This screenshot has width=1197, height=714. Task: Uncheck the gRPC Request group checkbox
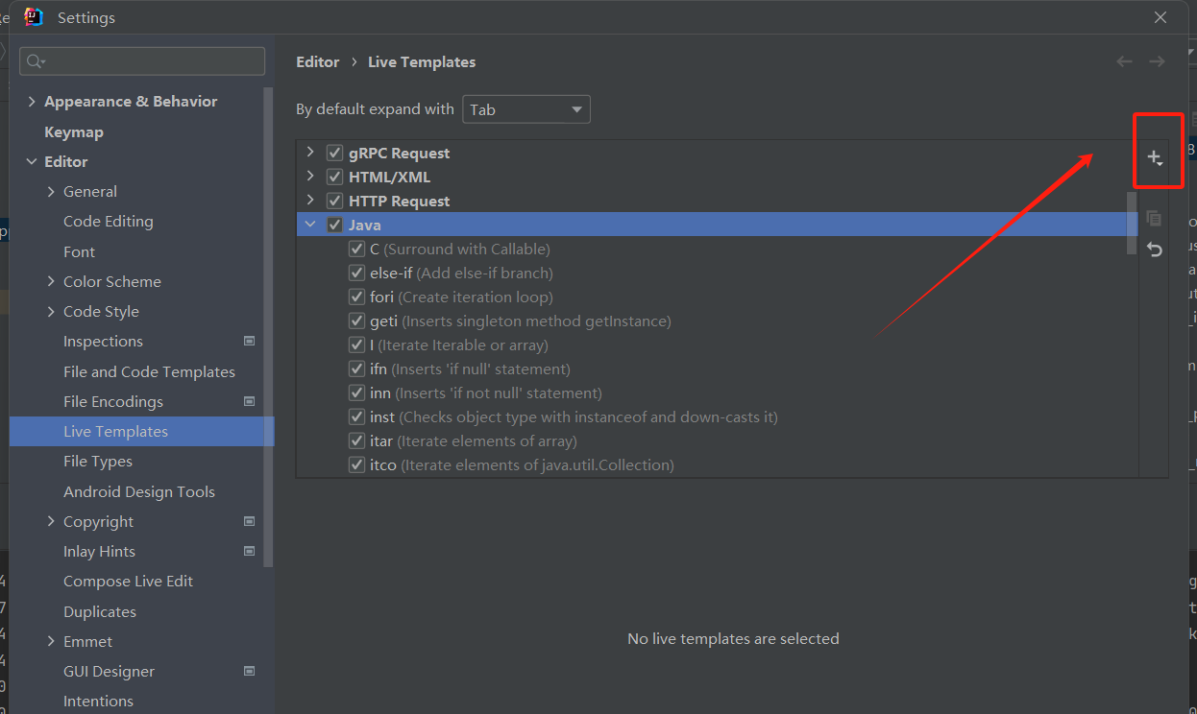click(x=334, y=153)
